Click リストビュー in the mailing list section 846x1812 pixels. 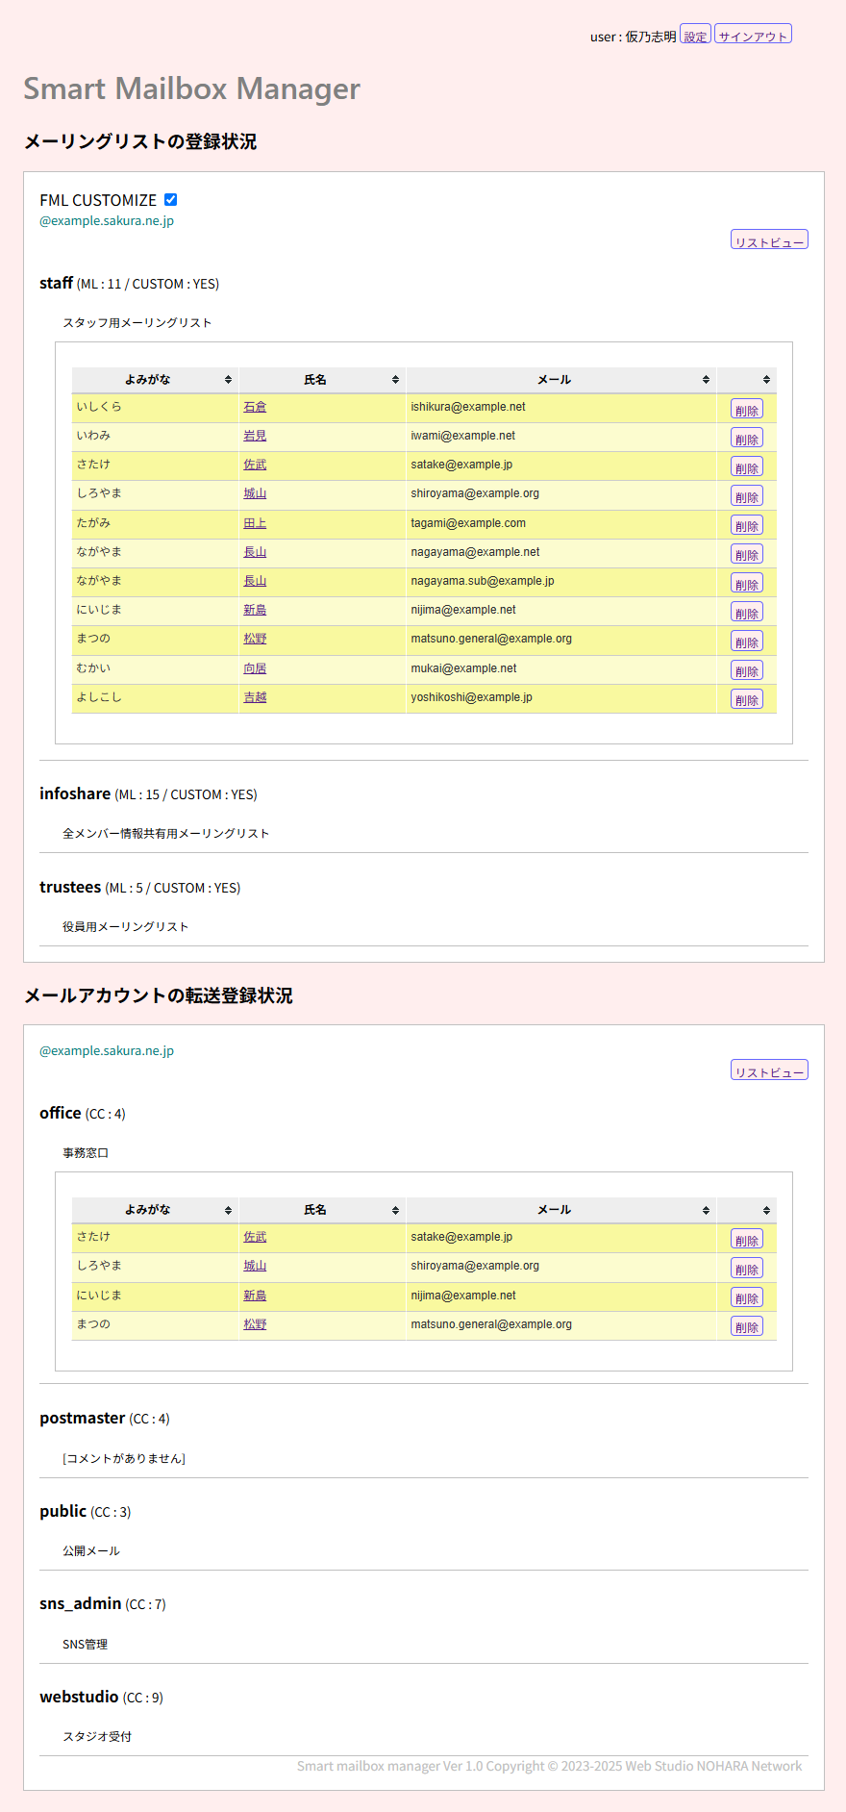(x=769, y=240)
